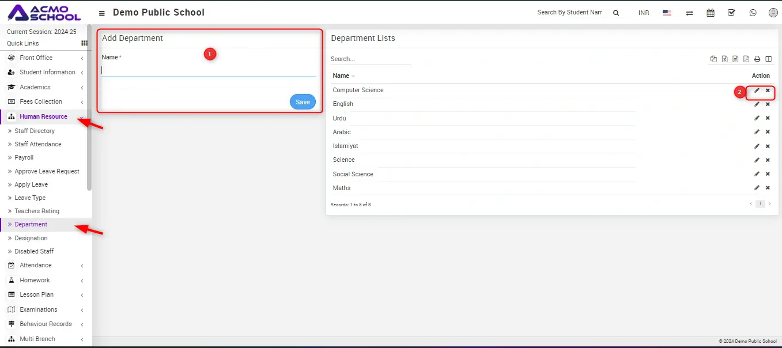Click the task checklist icon in header
Screen dimensions: 782x348
point(731,13)
